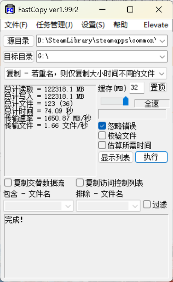Screen dimensions: 173x282
Task: Click the 执行 execute button
Action: click(x=151, y=157)
